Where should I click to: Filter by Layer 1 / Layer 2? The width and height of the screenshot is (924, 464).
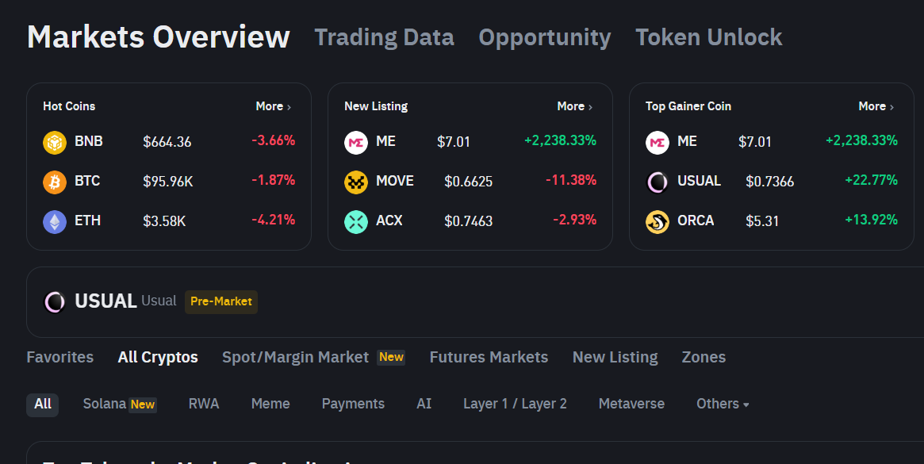(x=515, y=404)
